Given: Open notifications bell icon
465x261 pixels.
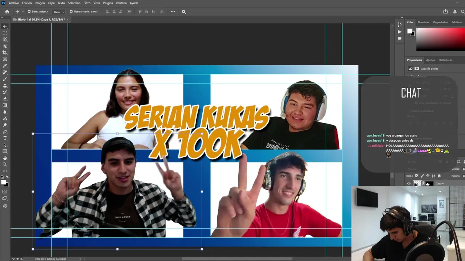Looking at the screenshot, I should pyautogui.click(x=455, y=11).
